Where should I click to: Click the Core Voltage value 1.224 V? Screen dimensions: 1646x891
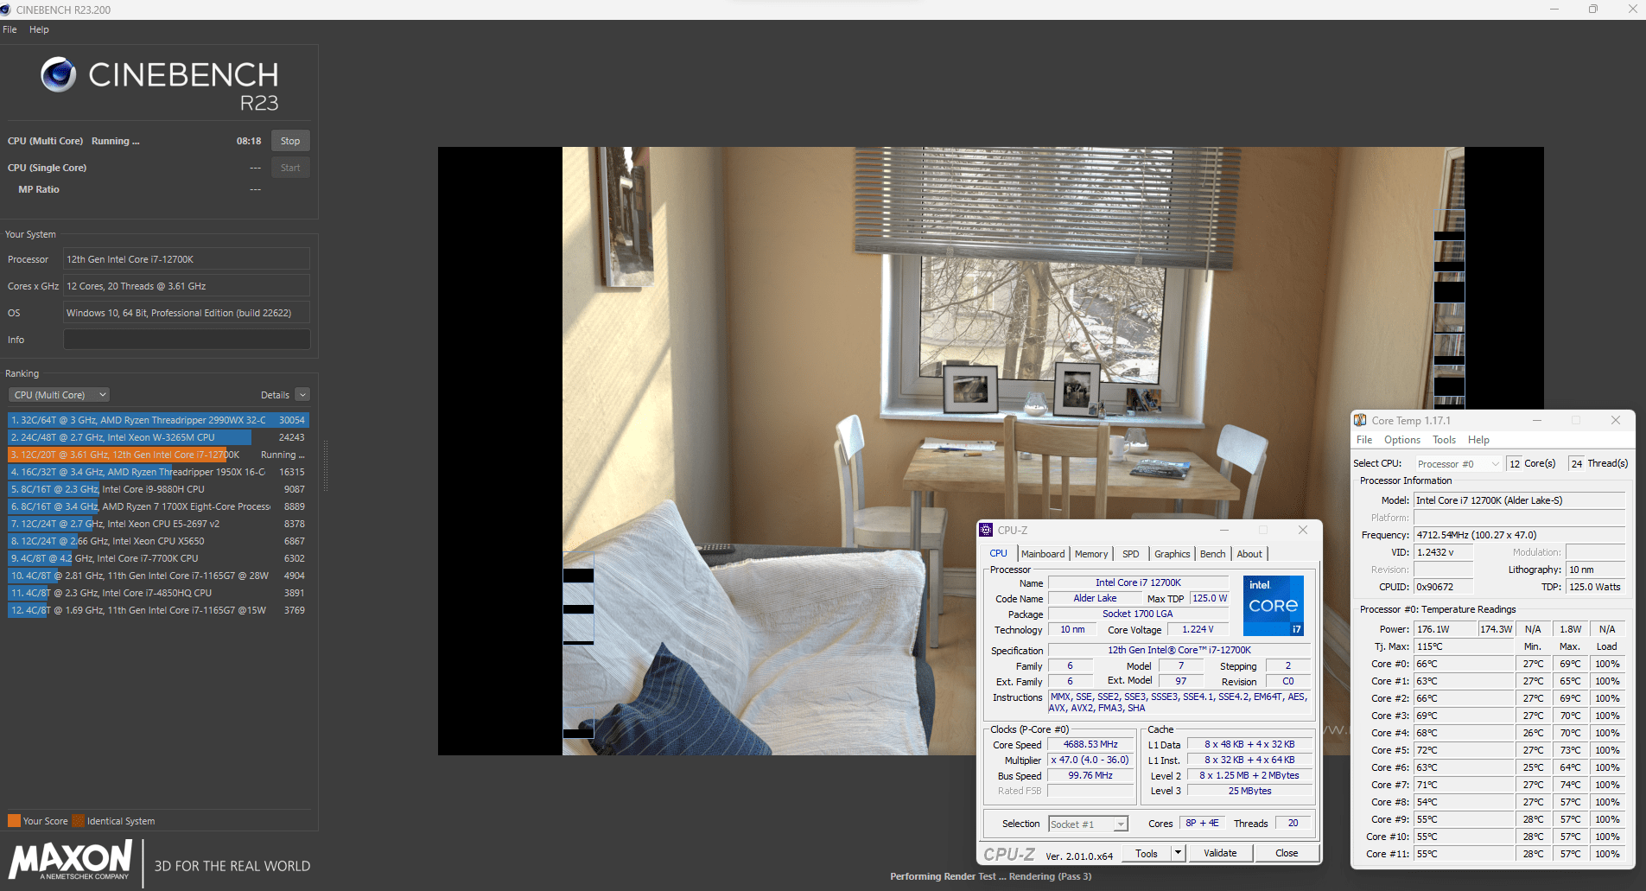[1198, 630]
